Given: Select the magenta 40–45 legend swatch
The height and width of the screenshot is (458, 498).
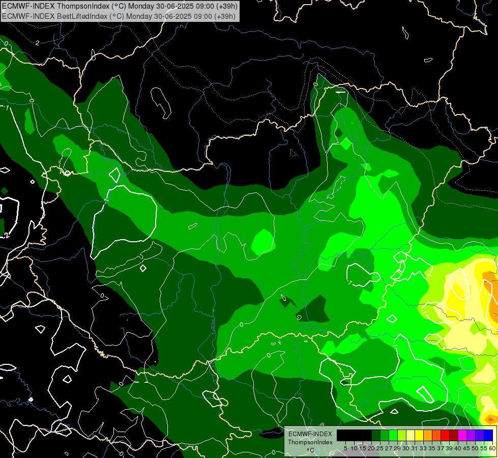Looking at the screenshot, I should (x=462, y=435).
